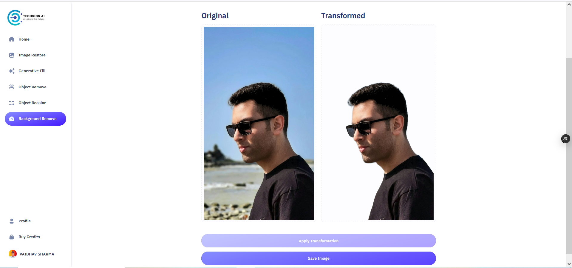Click the Apply Transformation button
The width and height of the screenshot is (572, 268).
point(319,241)
